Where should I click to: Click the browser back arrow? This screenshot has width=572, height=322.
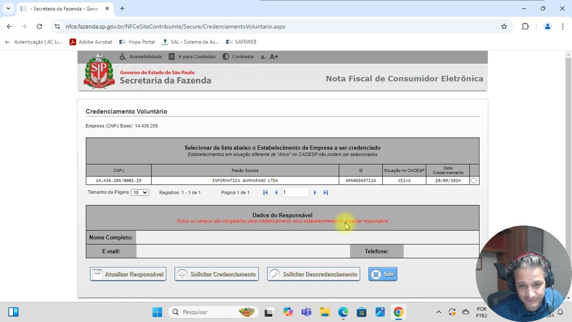click(9, 26)
